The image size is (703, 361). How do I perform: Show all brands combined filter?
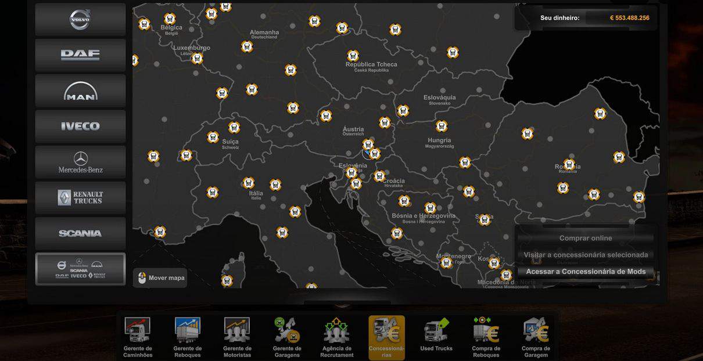click(80, 269)
